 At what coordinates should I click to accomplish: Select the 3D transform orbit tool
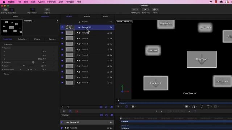pos(127,107)
